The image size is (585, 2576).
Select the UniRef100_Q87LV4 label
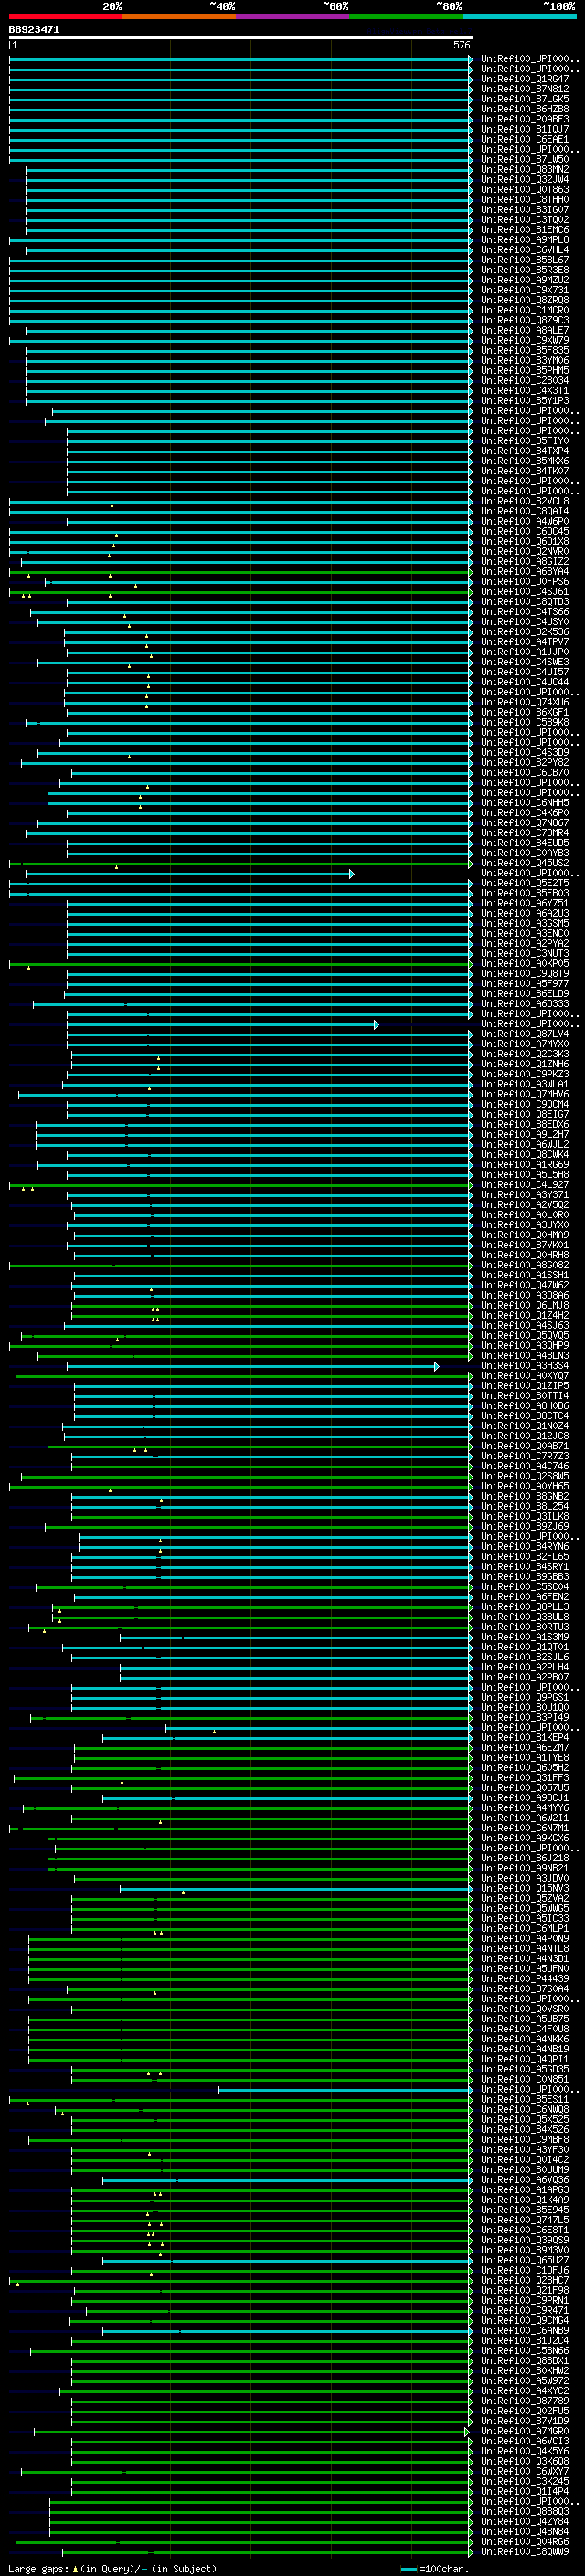[524, 1034]
